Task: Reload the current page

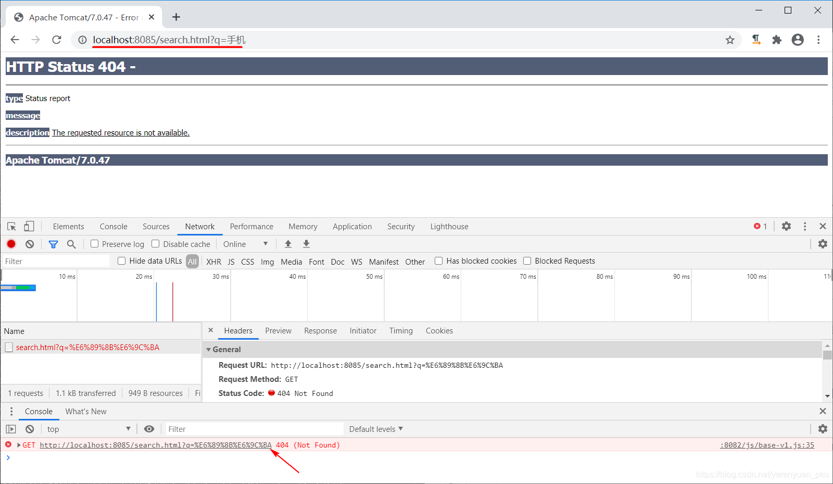Action: click(57, 40)
